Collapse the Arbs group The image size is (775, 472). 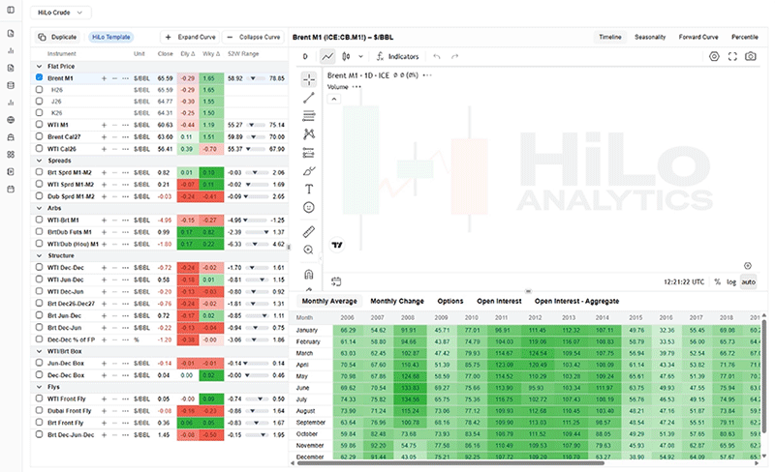click(39, 208)
